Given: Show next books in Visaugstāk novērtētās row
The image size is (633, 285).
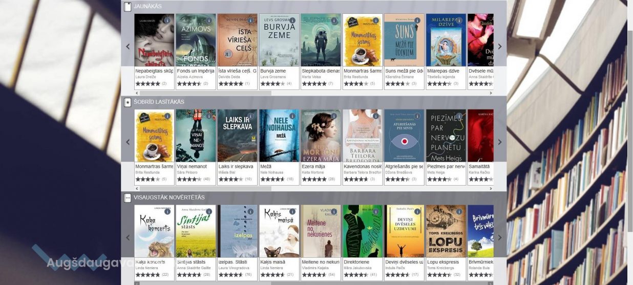Looking at the screenshot, I should (x=500, y=237).
